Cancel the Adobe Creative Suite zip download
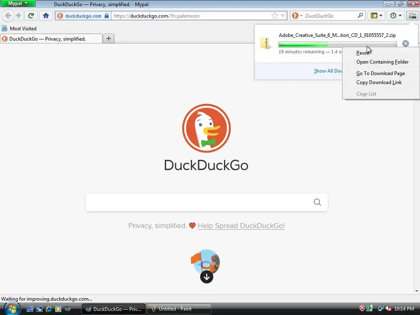 pyautogui.click(x=406, y=43)
